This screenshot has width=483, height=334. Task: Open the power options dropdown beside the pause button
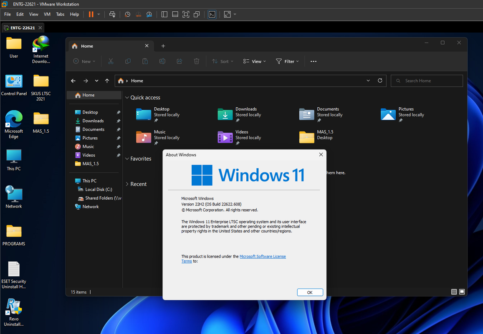click(99, 14)
